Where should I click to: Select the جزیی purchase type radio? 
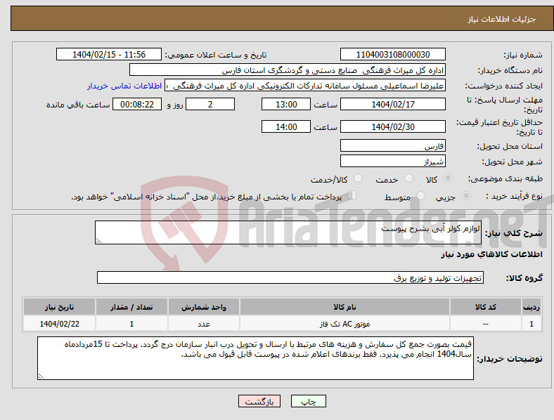466,195
